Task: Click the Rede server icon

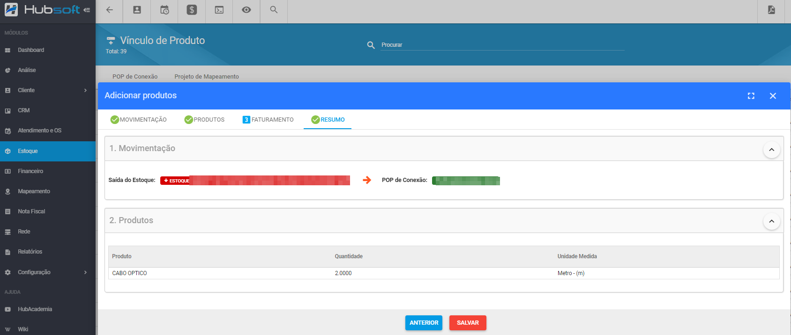Action: (x=7, y=232)
